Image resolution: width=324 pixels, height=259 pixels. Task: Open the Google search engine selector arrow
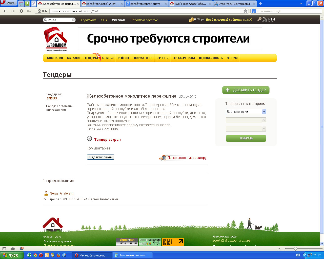(258, 11)
